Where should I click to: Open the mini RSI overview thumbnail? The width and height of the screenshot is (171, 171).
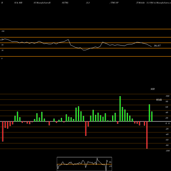pyautogui.click(x=84, y=164)
